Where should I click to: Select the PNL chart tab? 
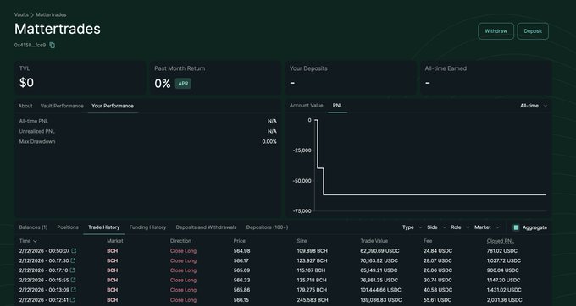[x=338, y=106]
